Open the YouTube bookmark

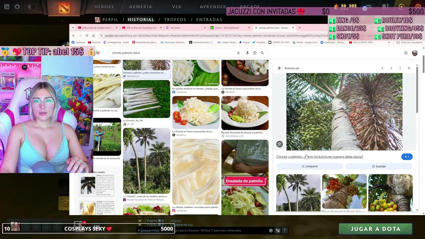pyautogui.click(x=94, y=42)
